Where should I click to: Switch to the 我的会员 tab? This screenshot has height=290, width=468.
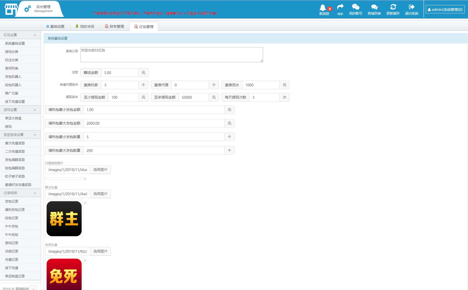coord(85,26)
